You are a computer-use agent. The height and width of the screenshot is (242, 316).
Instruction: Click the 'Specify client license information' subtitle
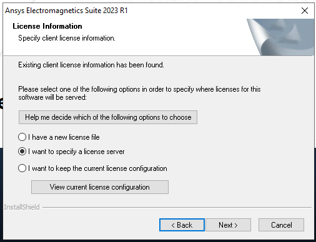pyautogui.click(x=67, y=38)
